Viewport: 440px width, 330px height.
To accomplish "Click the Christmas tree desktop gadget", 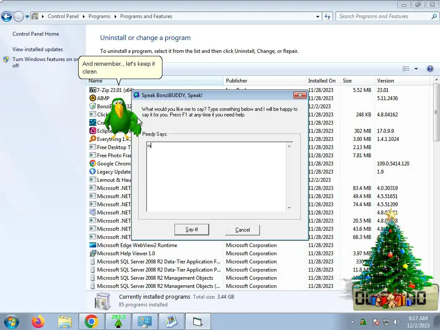I will (x=391, y=261).
